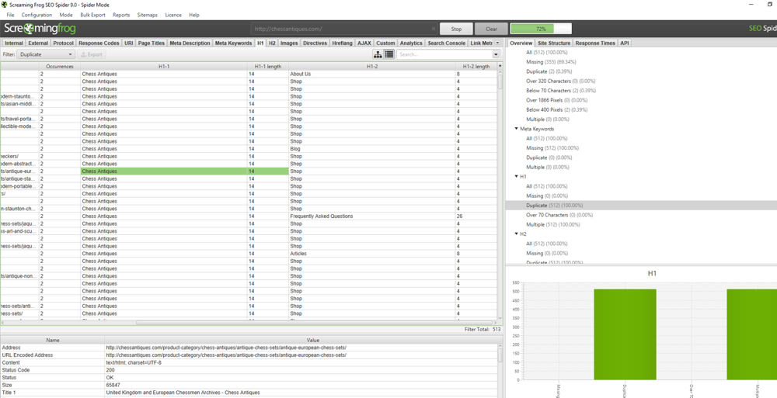
Task: Open the Reports menu
Action: point(121,15)
